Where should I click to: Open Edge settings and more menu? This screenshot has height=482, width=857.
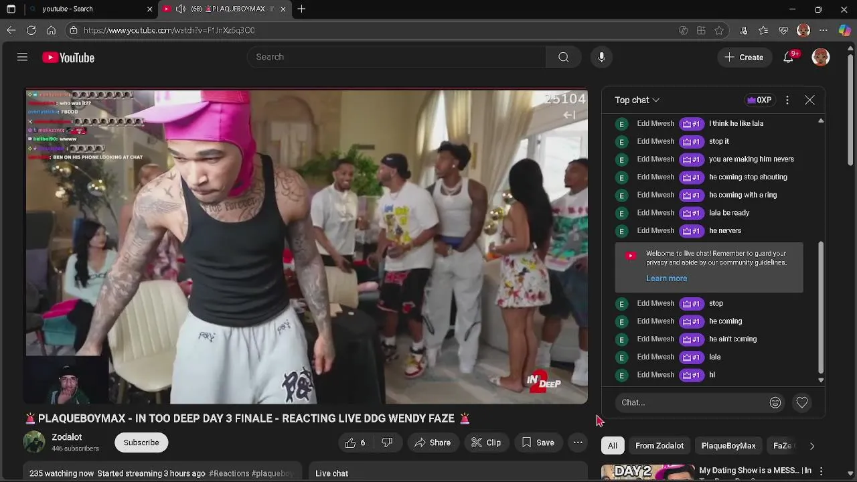coord(824,30)
